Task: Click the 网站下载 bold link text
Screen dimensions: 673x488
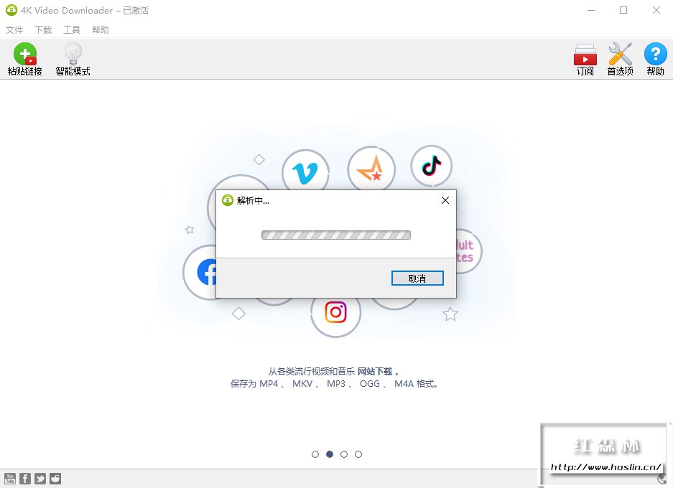Action: [375, 371]
